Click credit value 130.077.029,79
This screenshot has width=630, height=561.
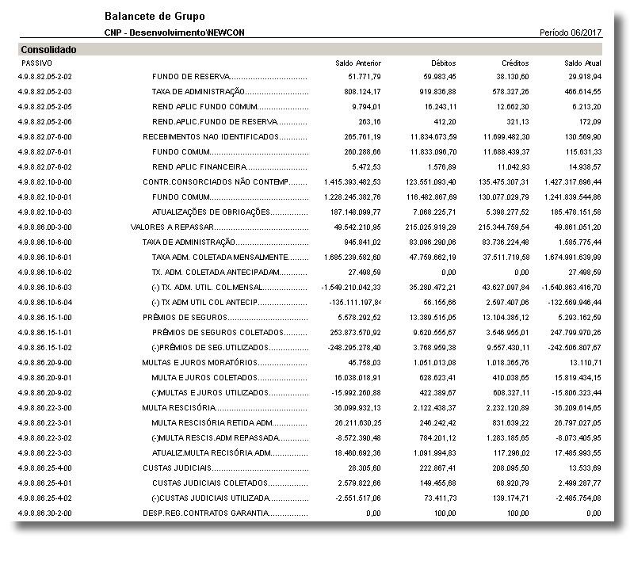(504, 197)
